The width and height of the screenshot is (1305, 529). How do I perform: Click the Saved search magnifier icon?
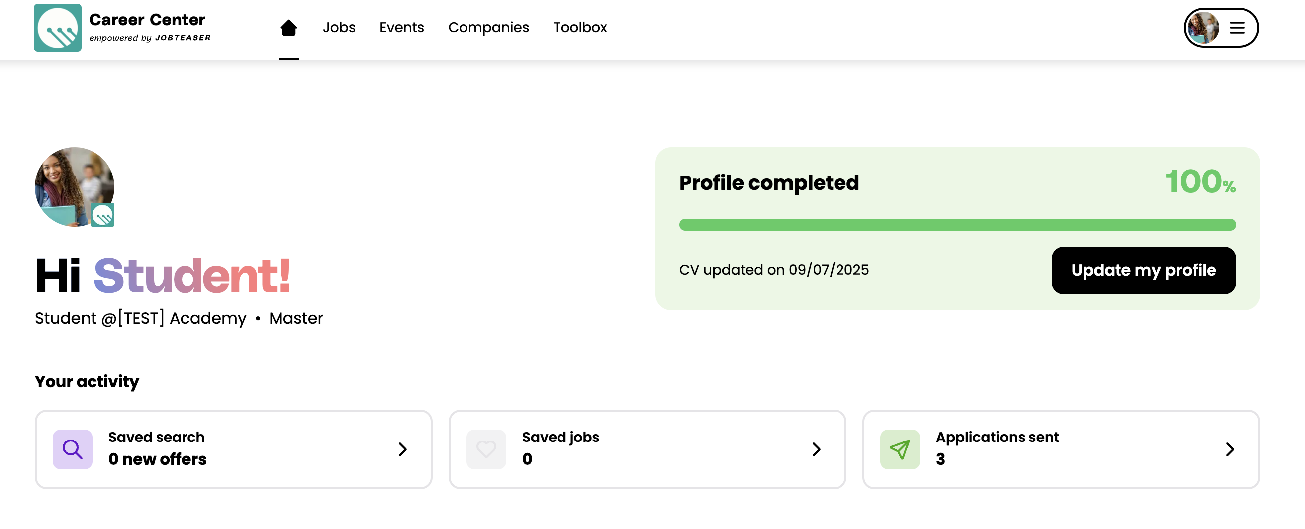[73, 449]
